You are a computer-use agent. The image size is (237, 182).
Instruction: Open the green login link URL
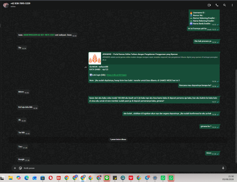(117, 75)
